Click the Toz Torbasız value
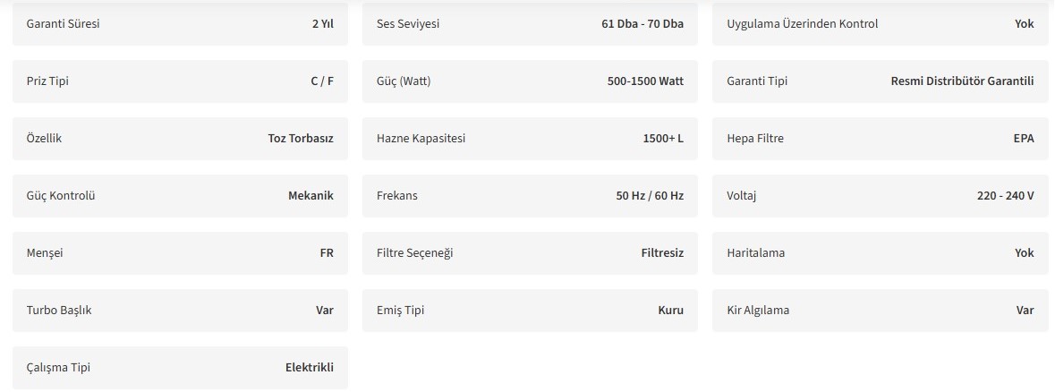Viewport: 1055px width, 392px height. click(x=301, y=139)
